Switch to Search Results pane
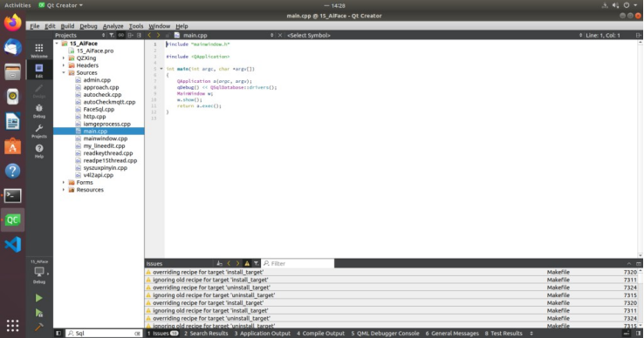 coord(206,333)
